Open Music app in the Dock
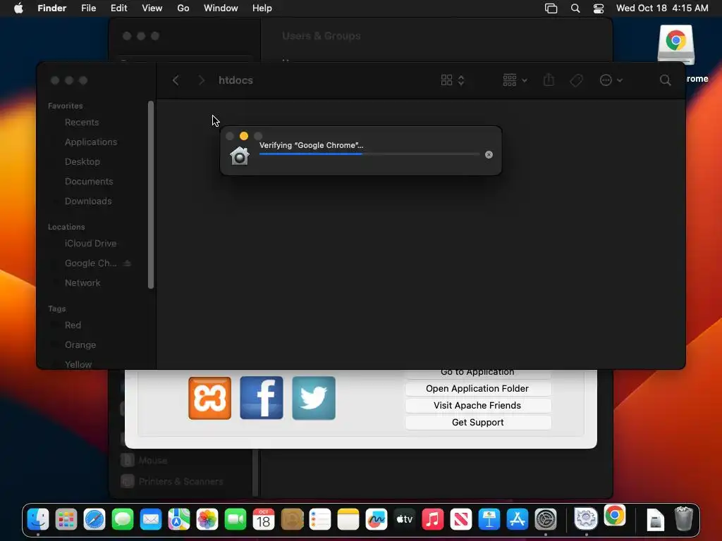 coord(433,519)
